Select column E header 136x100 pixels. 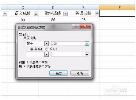tap(83, 8)
